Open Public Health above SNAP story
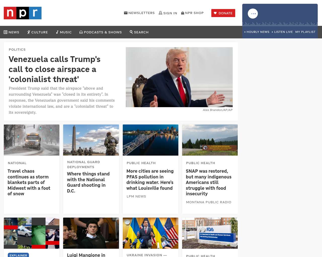This screenshot has height=257, width=322. 200,163
